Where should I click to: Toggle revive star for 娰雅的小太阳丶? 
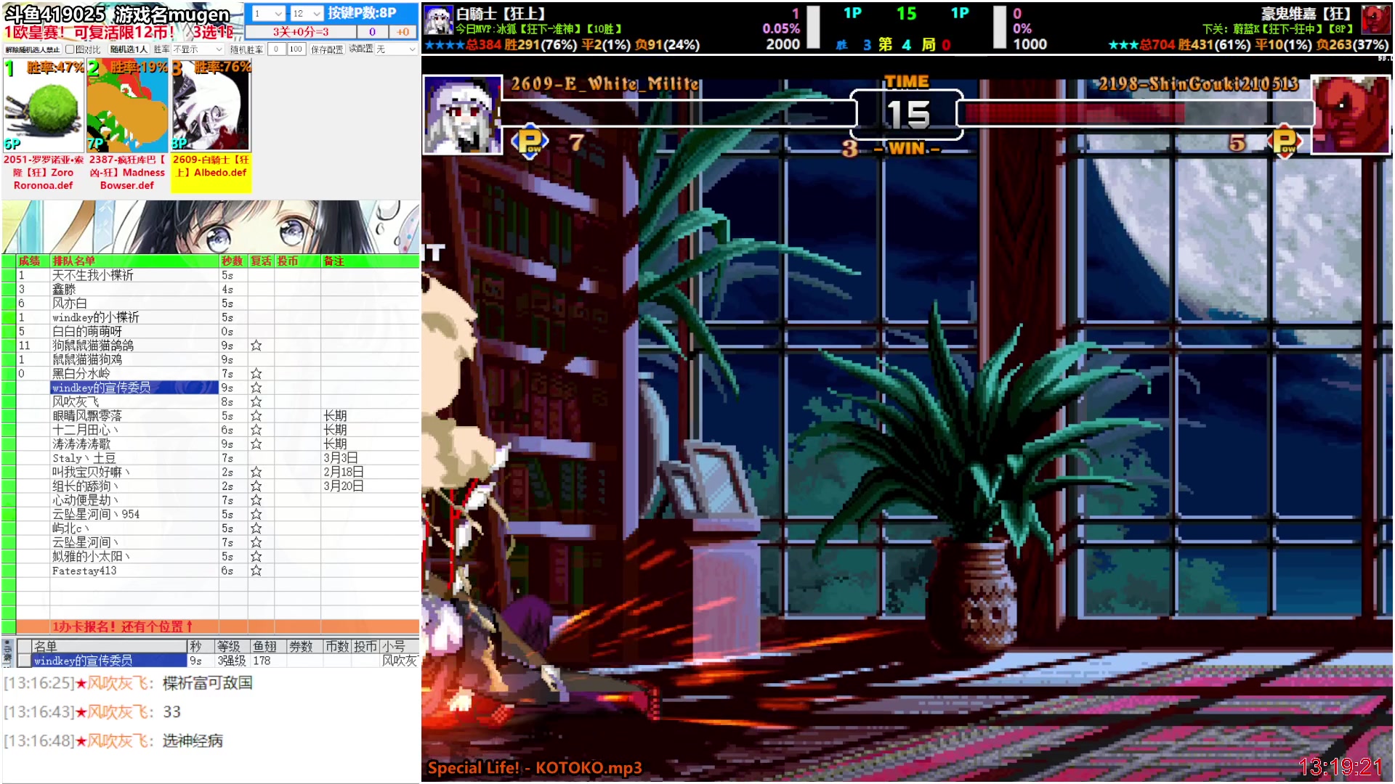256,556
